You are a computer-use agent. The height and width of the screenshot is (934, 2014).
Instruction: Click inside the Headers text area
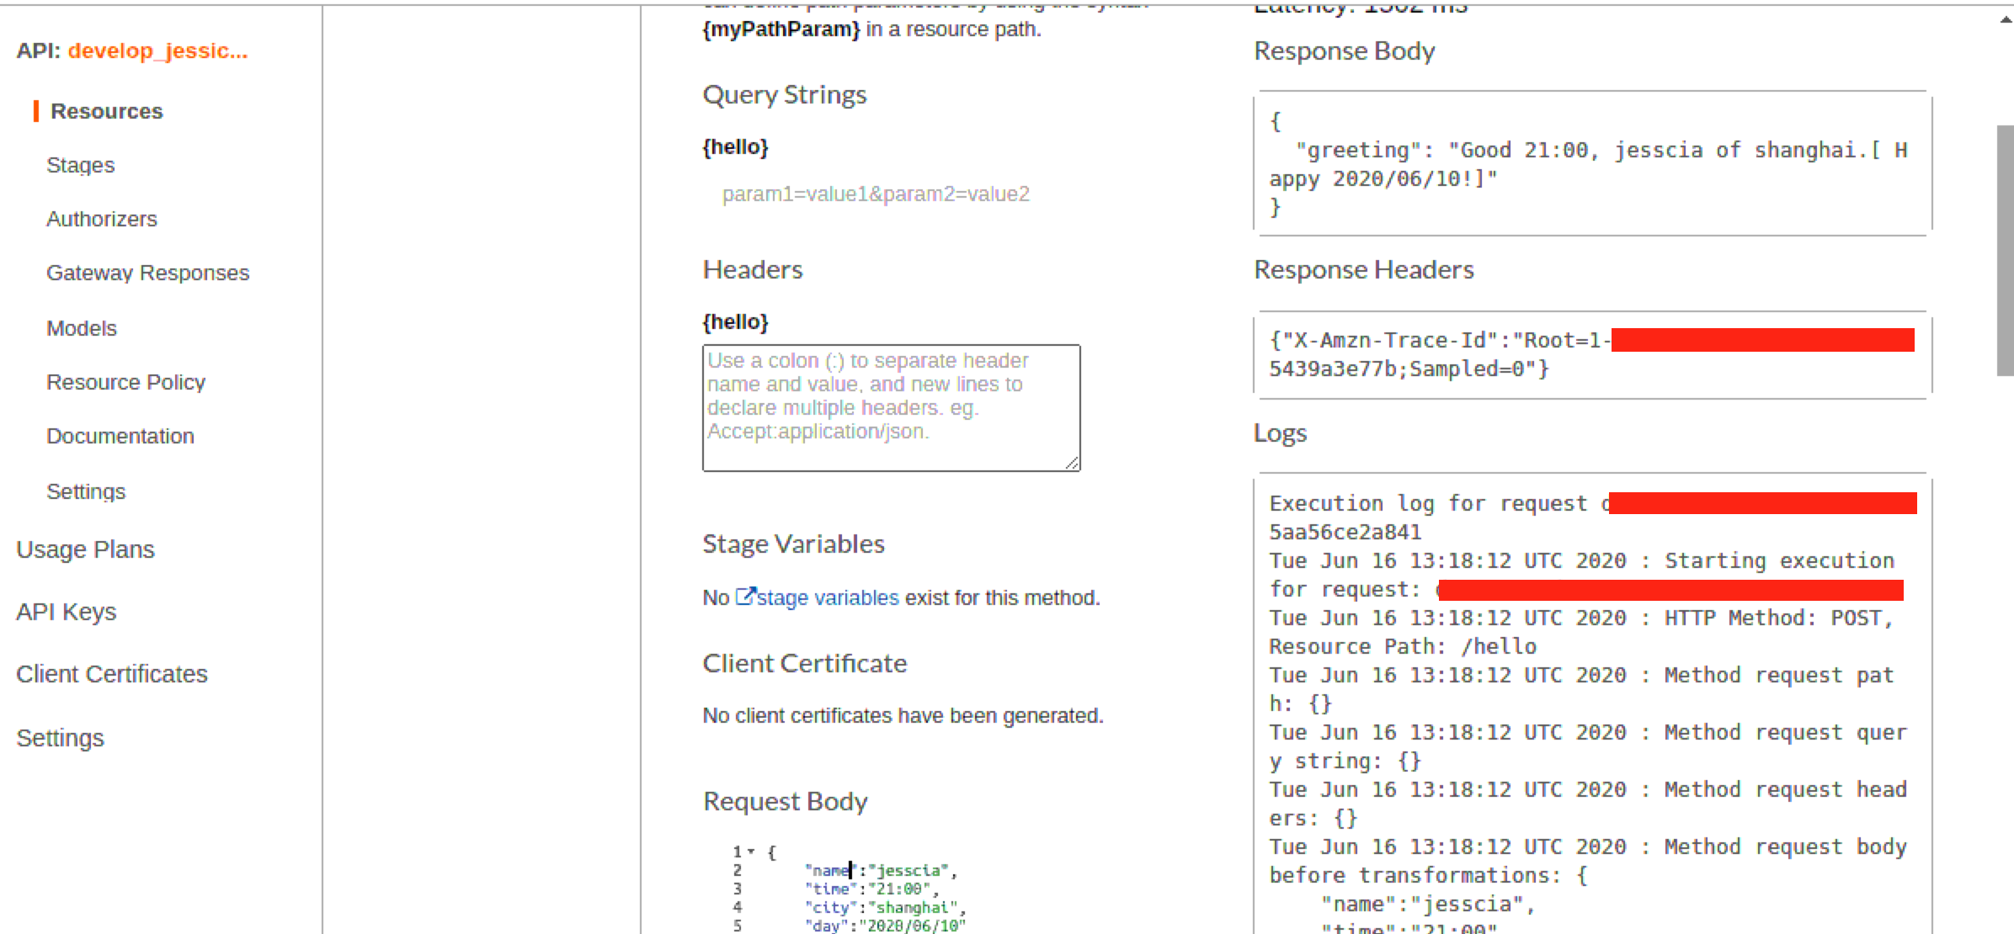891,408
